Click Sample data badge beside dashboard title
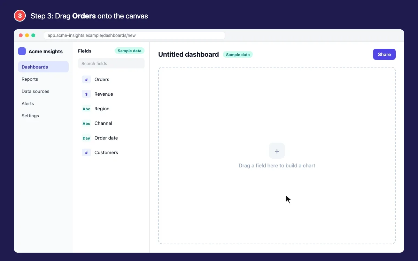This screenshot has height=261, width=418. click(238, 55)
